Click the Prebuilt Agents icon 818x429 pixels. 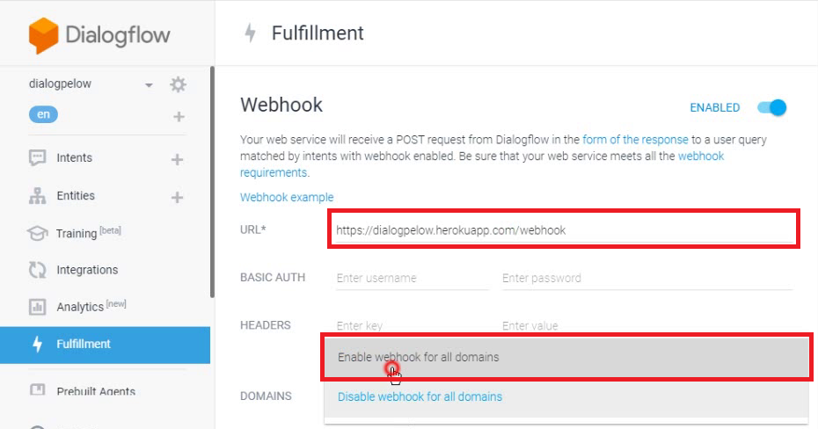click(37, 390)
